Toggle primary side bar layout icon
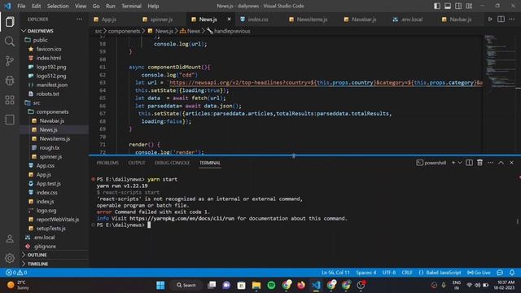521x293 pixels. (437, 6)
